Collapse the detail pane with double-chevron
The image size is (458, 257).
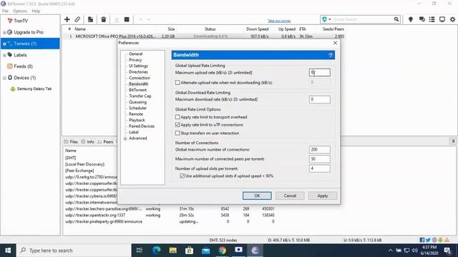(453, 141)
